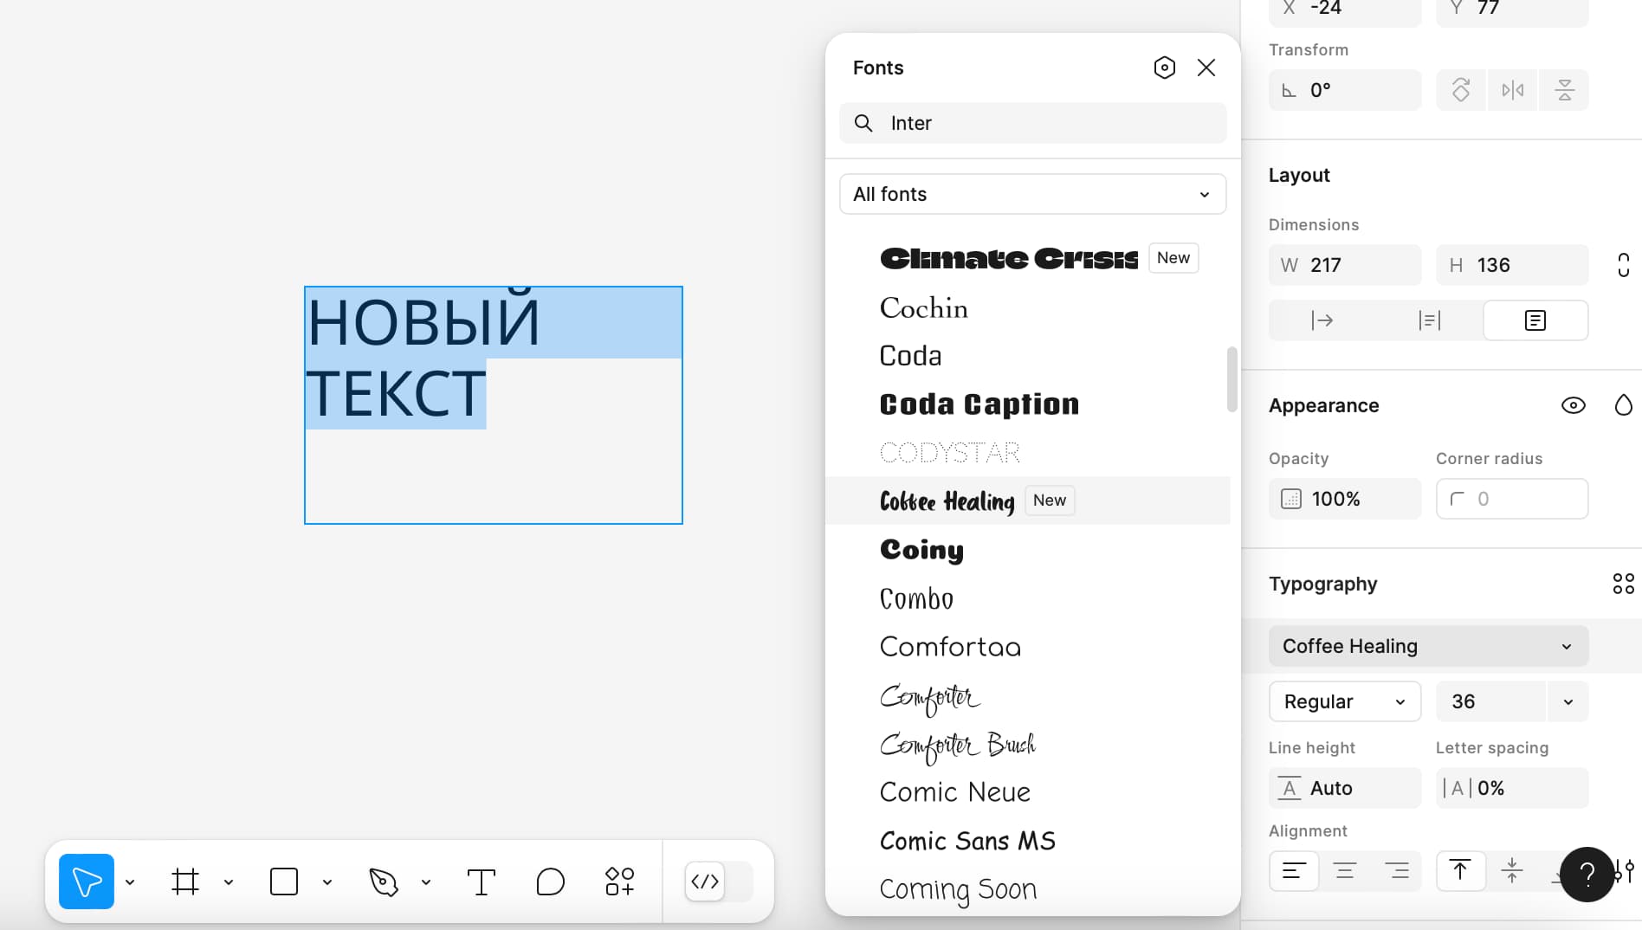Open Regular font weight dropdown
Image resolution: width=1642 pixels, height=930 pixels.
[x=1345, y=701]
